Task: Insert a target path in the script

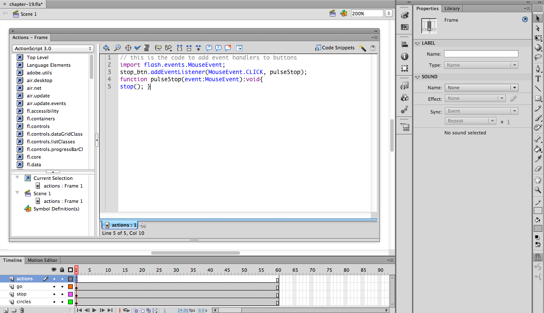Action: (128, 48)
